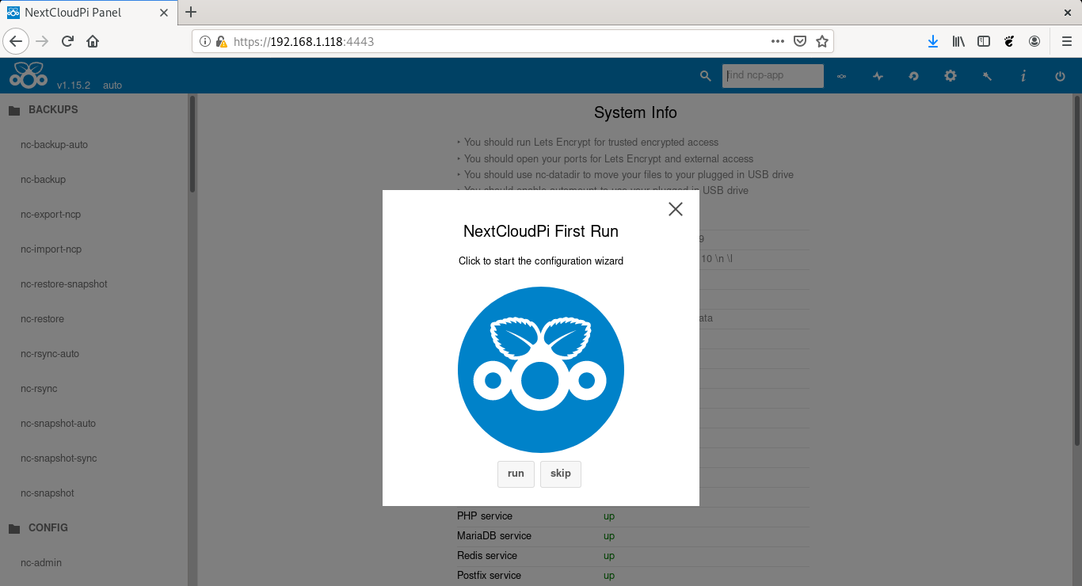Open nc-snapshot-auto
The image size is (1082, 586).
(58, 424)
